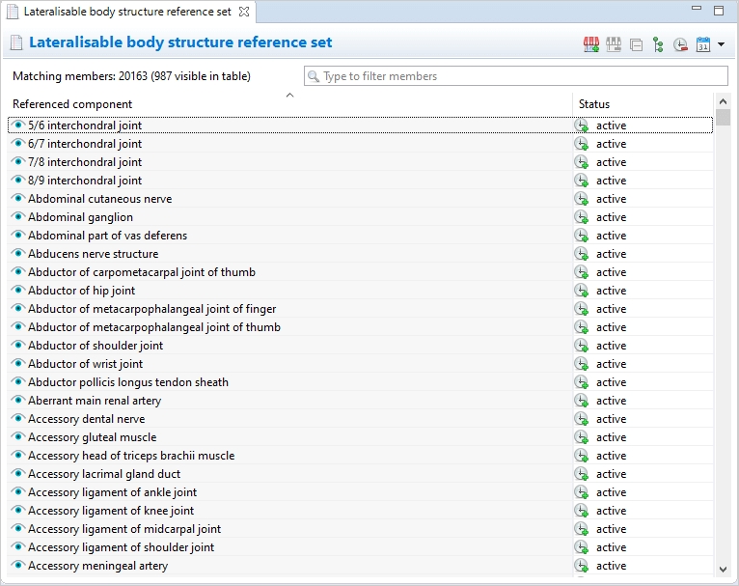
Task: Select the Lateralisable body structure reference set tab
Action: (125, 12)
